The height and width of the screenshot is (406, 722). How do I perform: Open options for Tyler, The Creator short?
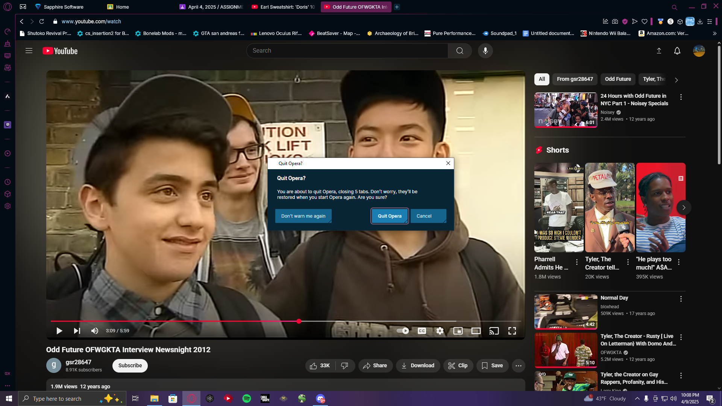[x=628, y=262]
